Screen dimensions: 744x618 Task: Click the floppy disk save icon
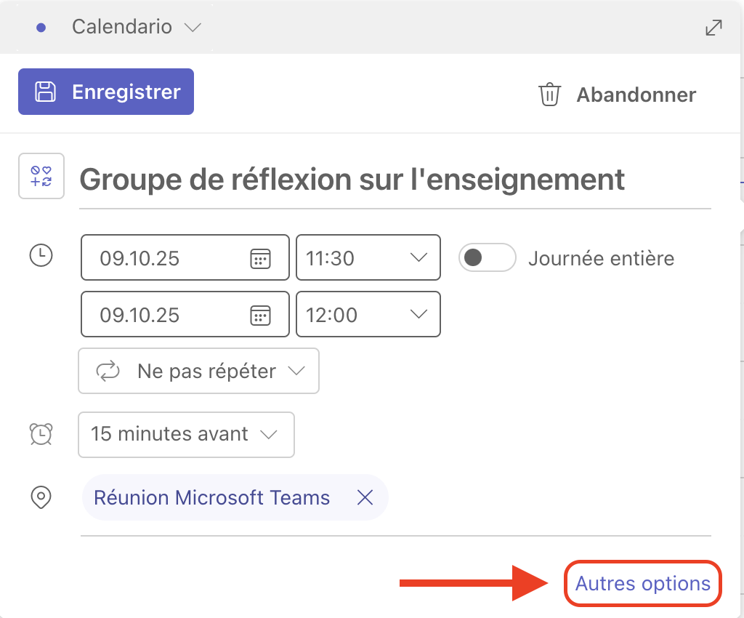46,92
